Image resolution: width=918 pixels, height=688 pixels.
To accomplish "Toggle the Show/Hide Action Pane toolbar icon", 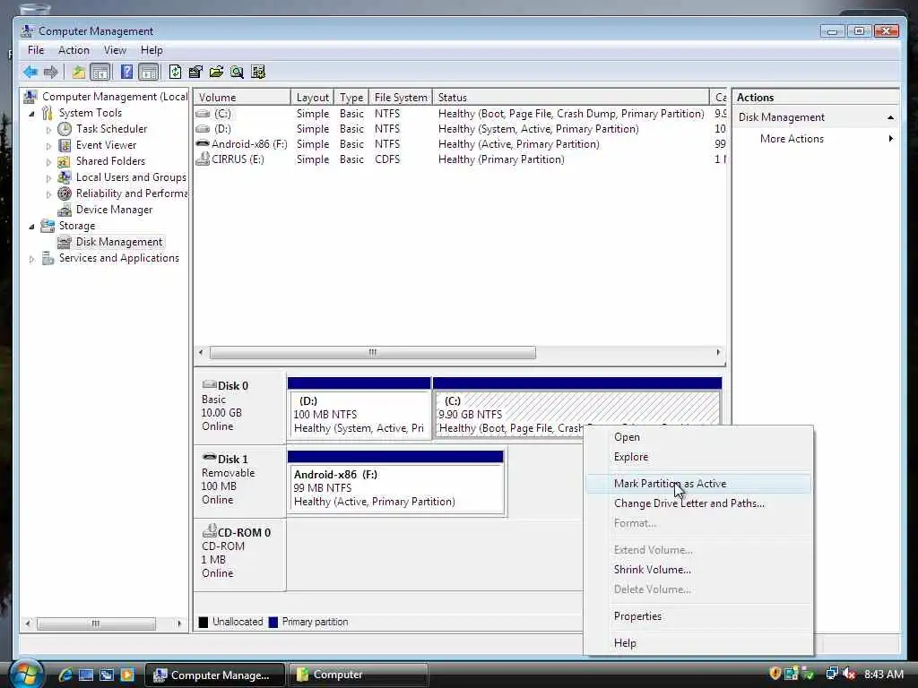I will pyautogui.click(x=149, y=72).
